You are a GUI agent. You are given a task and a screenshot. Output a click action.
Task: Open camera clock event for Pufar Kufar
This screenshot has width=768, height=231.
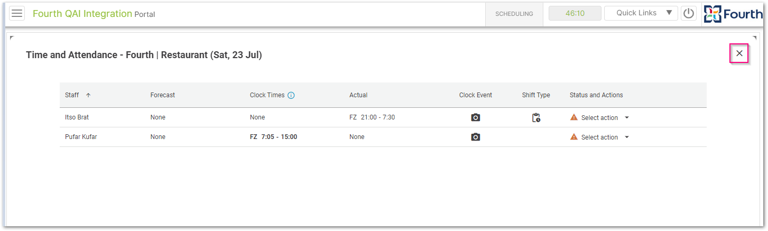click(476, 137)
